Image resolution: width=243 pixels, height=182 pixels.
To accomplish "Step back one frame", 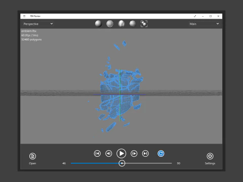I will (109, 154).
